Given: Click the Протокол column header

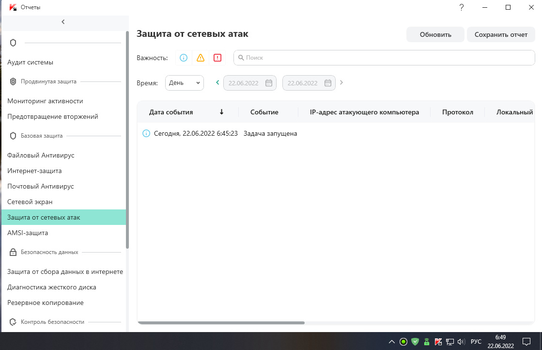Looking at the screenshot, I should coord(458,112).
